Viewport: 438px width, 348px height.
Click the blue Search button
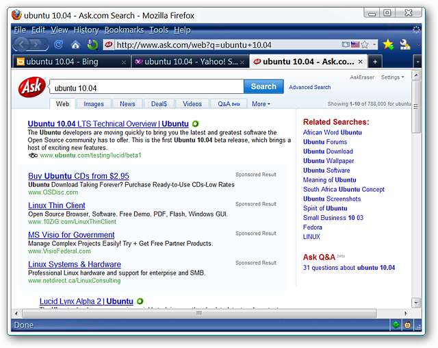(x=263, y=86)
